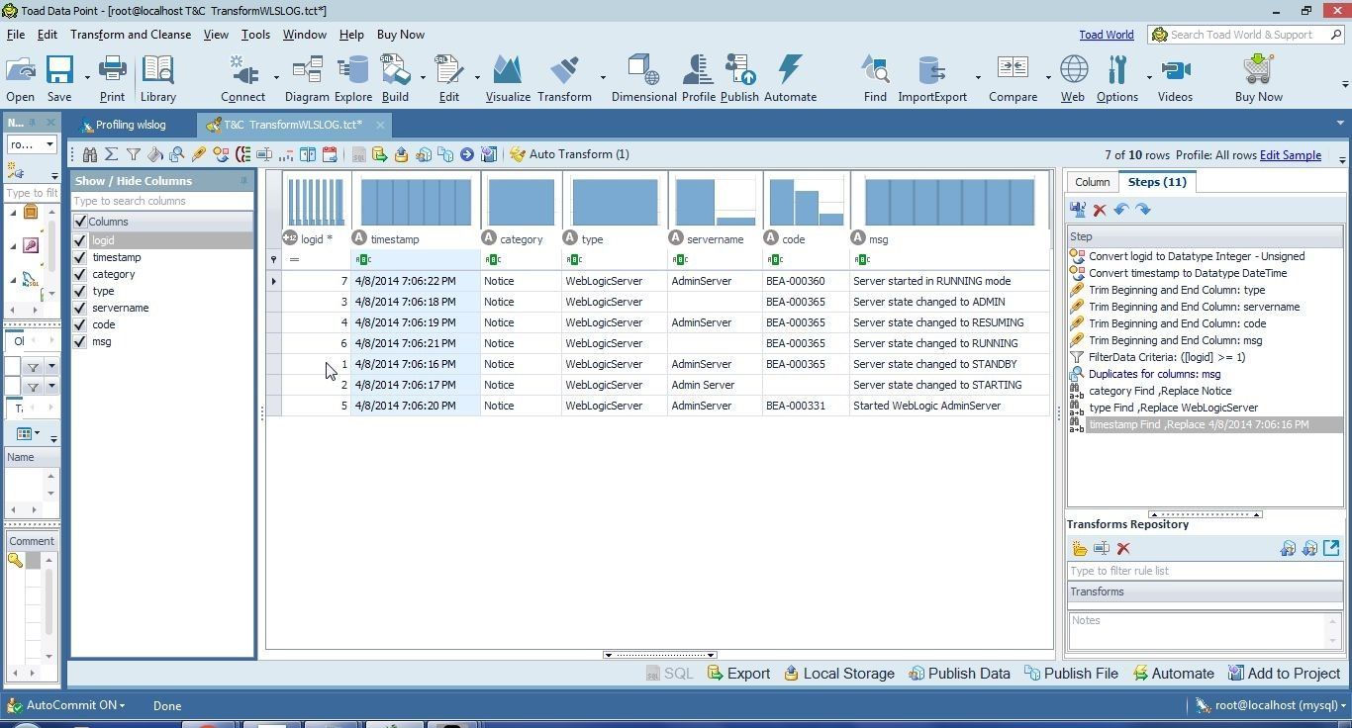Click the Trim pencil icon in toolbar

pos(198,154)
